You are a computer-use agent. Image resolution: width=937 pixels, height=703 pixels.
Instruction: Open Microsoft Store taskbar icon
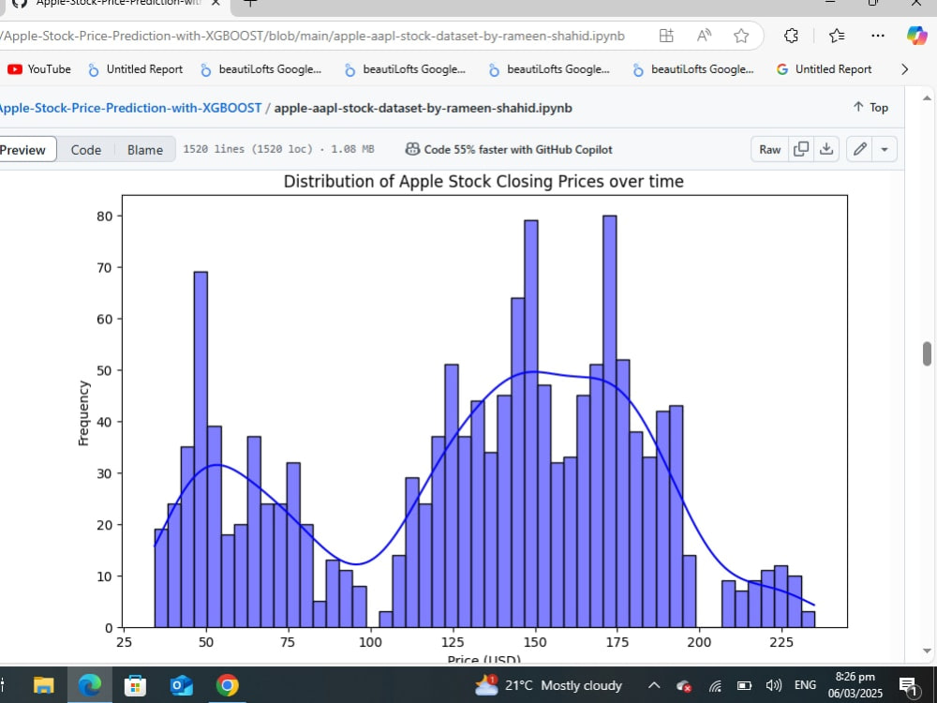(136, 685)
